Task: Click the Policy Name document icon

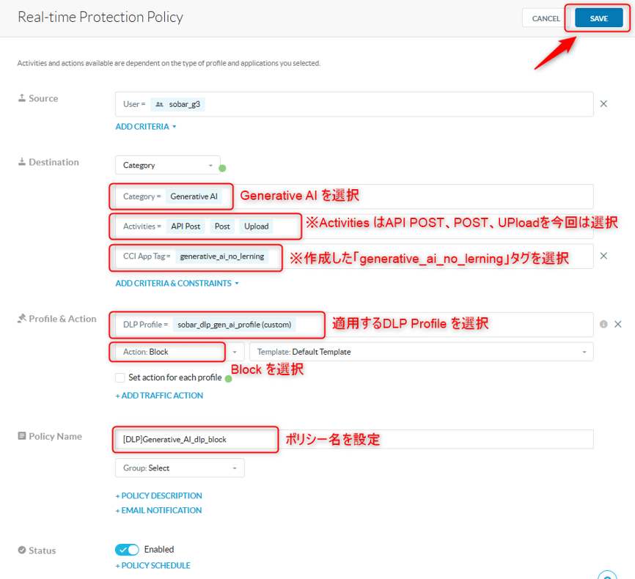Action: (22, 436)
